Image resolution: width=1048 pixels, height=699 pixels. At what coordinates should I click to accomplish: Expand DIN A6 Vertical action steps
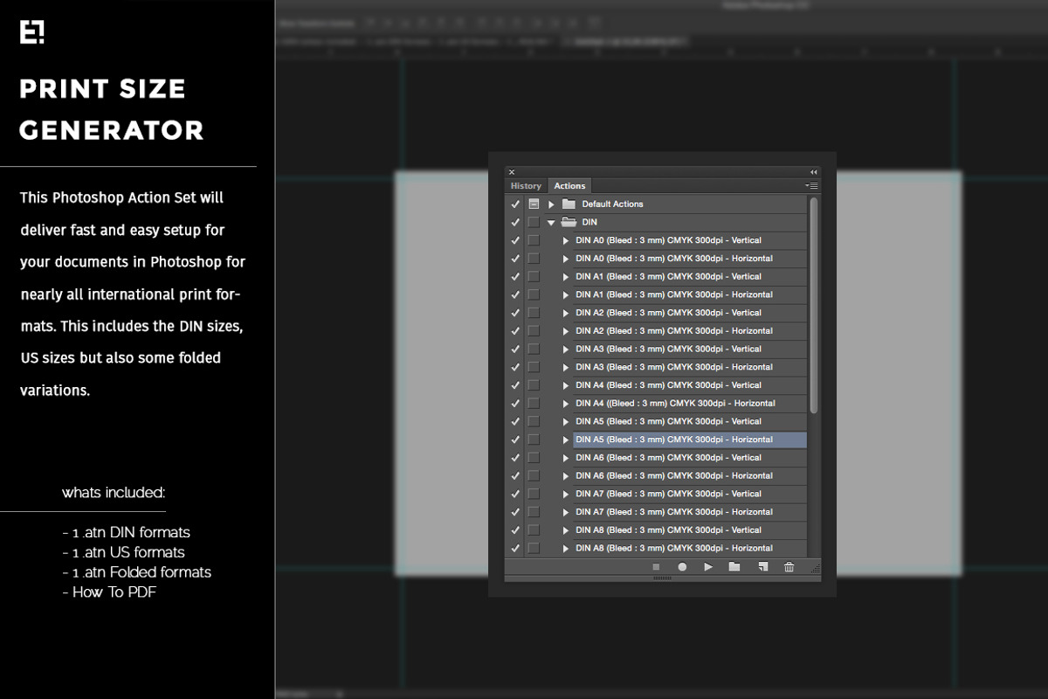coord(566,458)
